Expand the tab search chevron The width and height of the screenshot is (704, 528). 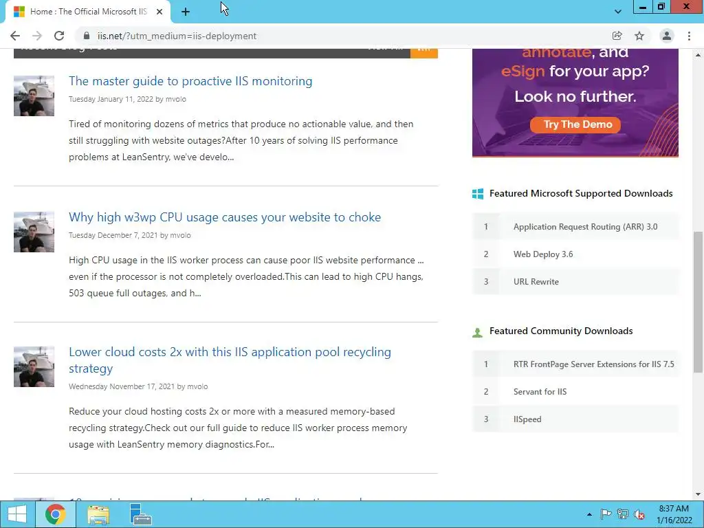pyautogui.click(x=618, y=12)
